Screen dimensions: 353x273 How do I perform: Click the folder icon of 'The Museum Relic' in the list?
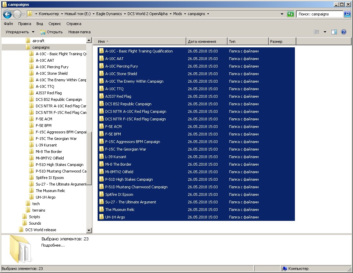(x=101, y=210)
